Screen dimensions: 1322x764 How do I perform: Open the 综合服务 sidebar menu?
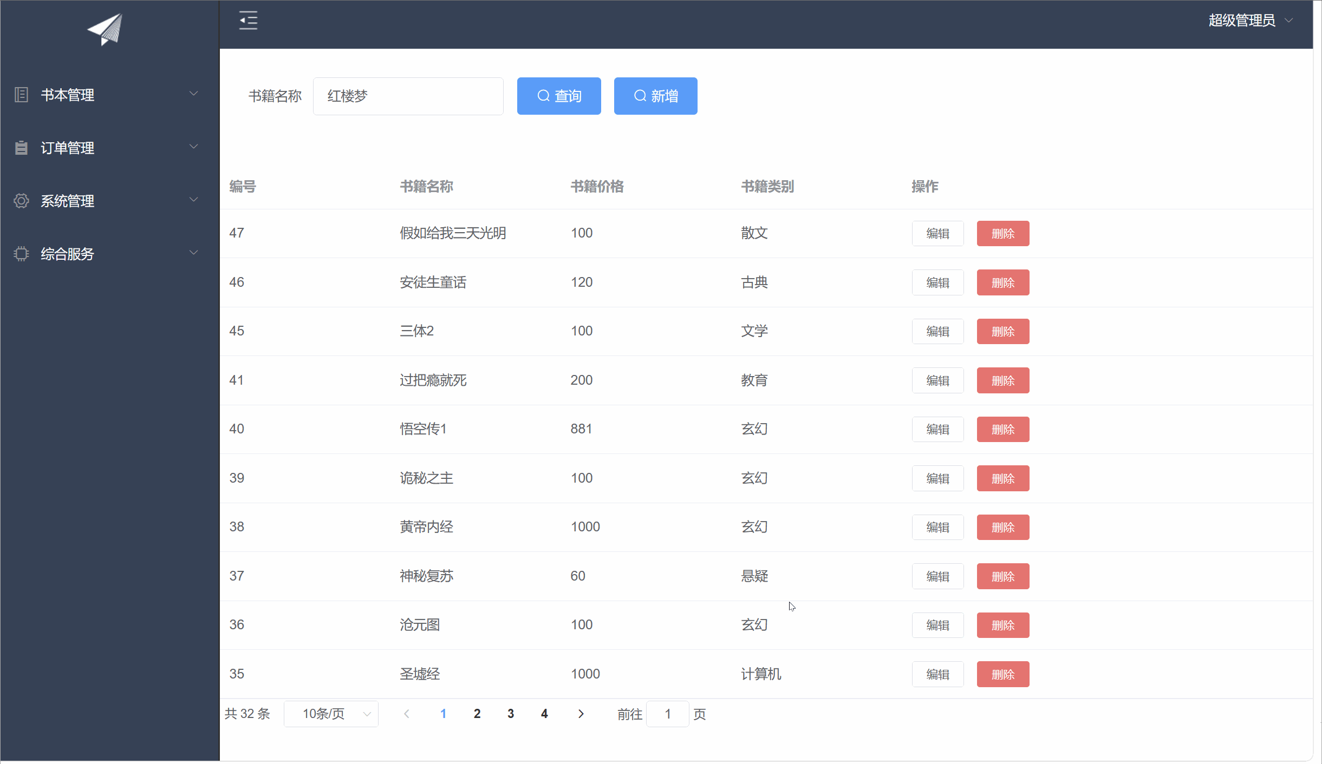click(x=67, y=253)
